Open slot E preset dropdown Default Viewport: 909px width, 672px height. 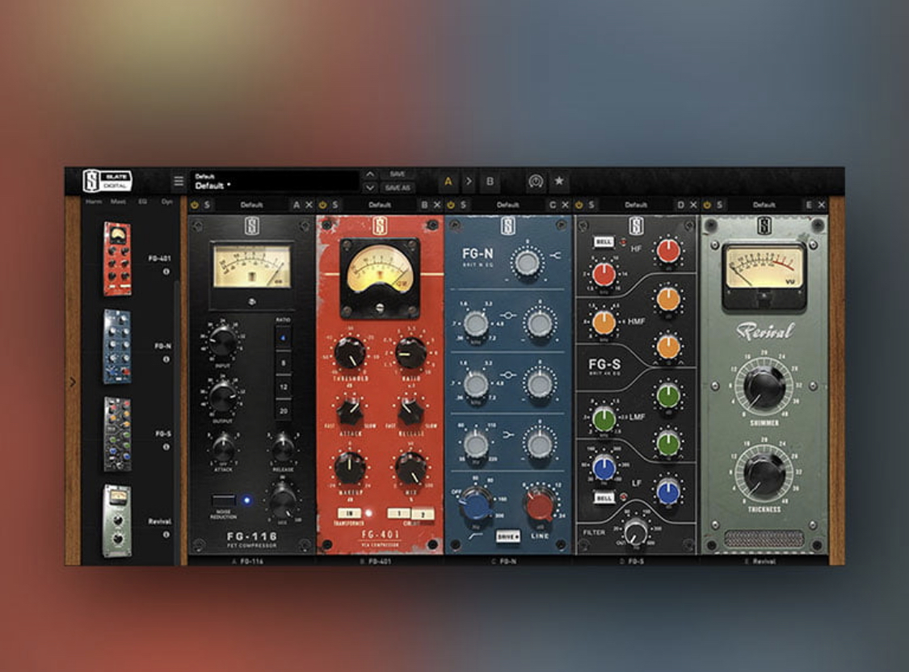764,204
